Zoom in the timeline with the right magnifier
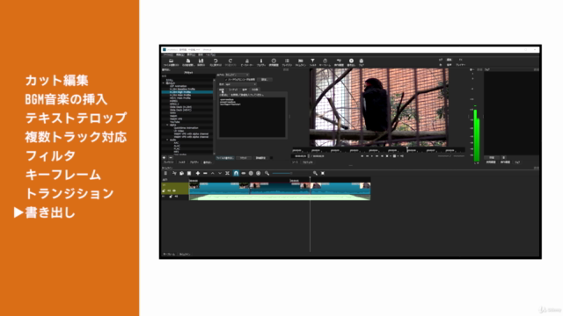The width and height of the screenshot is (563, 316). tap(315, 174)
